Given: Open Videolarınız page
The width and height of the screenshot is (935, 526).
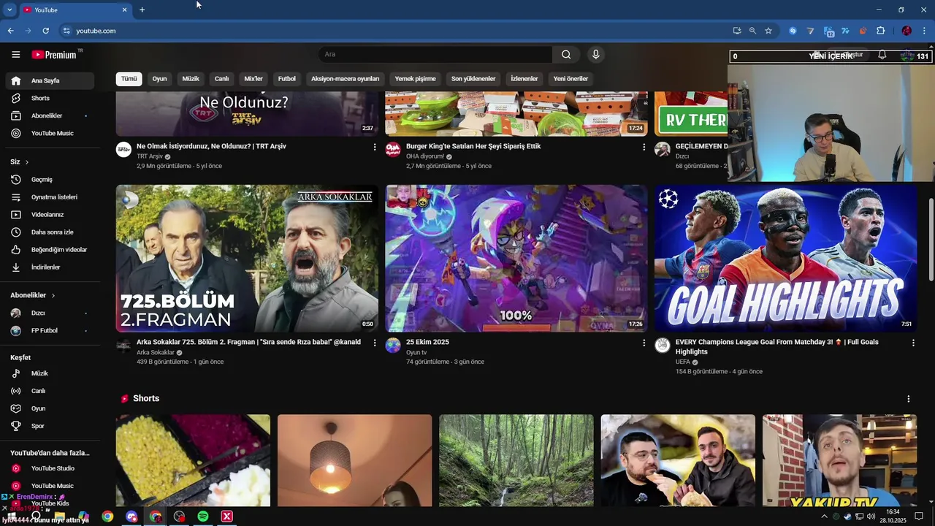Looking at the screenshot, I should coord(50,215).
